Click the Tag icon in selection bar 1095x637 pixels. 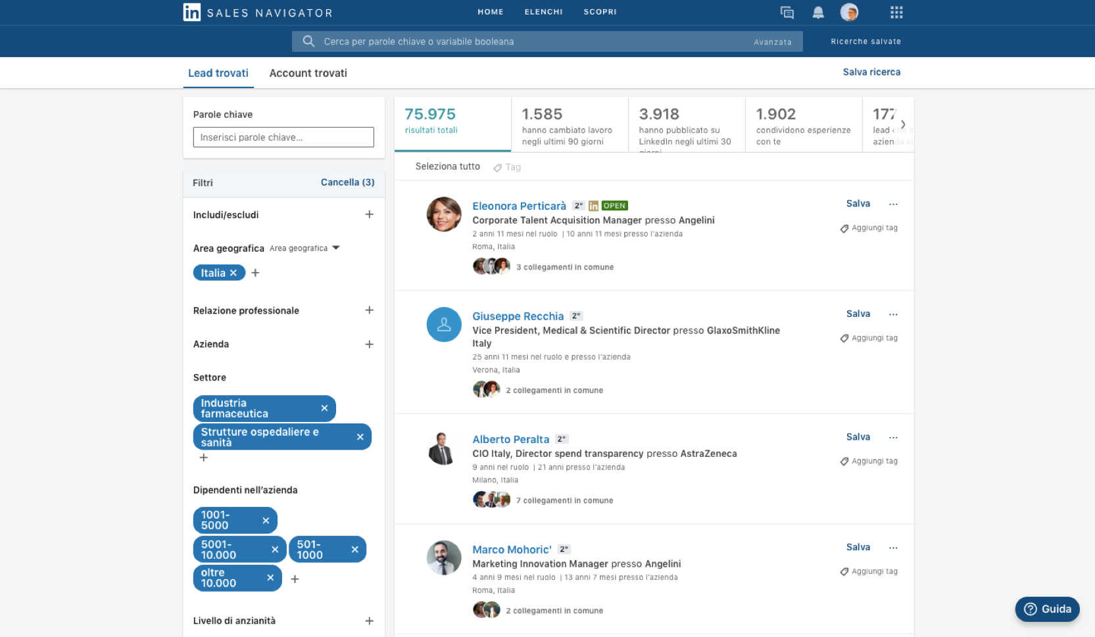(498, 168)
